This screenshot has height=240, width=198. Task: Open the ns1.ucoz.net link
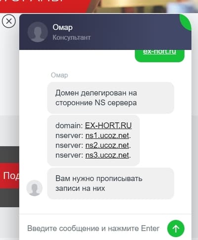[108, 136]
